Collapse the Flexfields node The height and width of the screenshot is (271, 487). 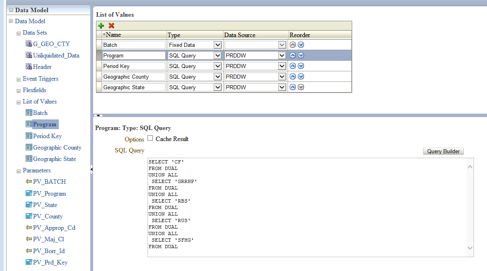19,91
